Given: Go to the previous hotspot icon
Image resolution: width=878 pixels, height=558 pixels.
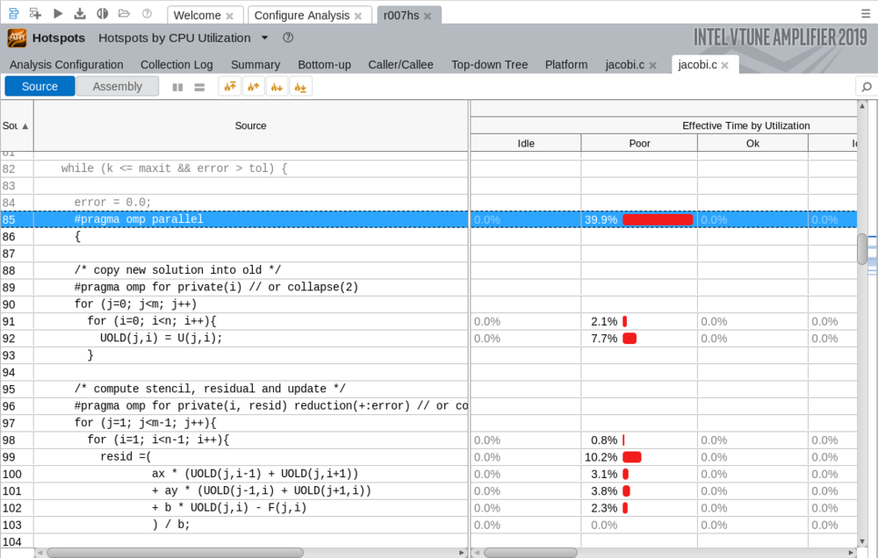Looking at the screenshot, I should (x=254, y=86).
